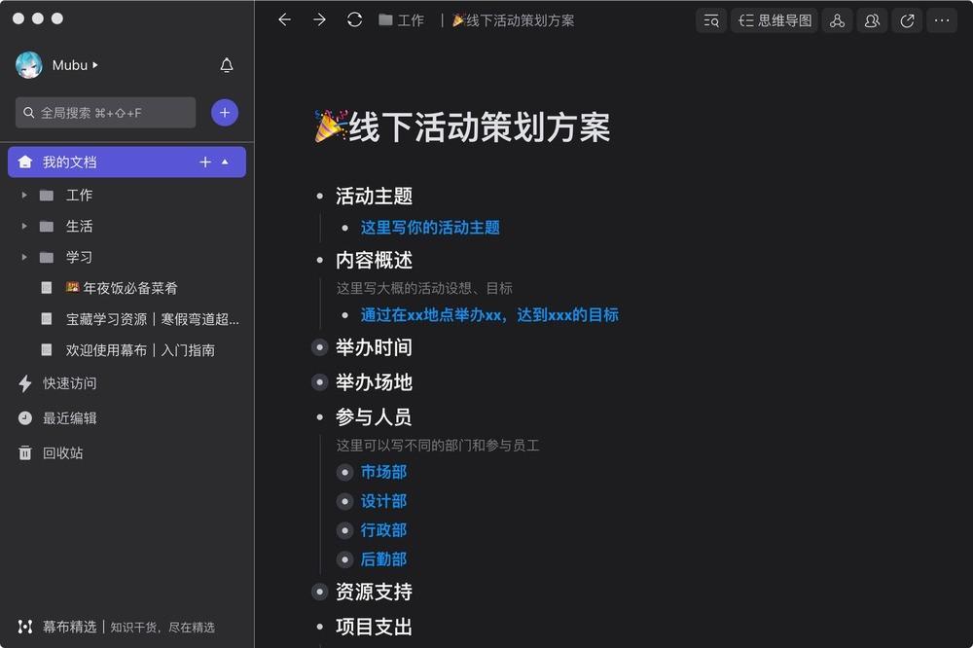Image resolution: width=973 pixels, height=648 pixels.
Task: Expand the collapsed 举办场地 bullet
Action: (319, 381)
